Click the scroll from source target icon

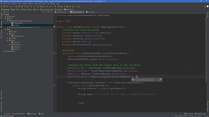[43, 12]
